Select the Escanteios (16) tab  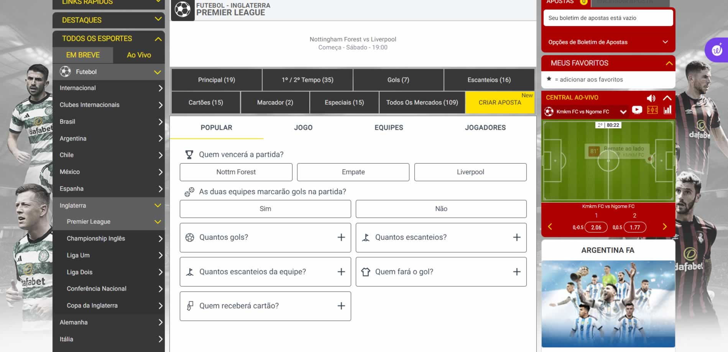coord(489,80)
